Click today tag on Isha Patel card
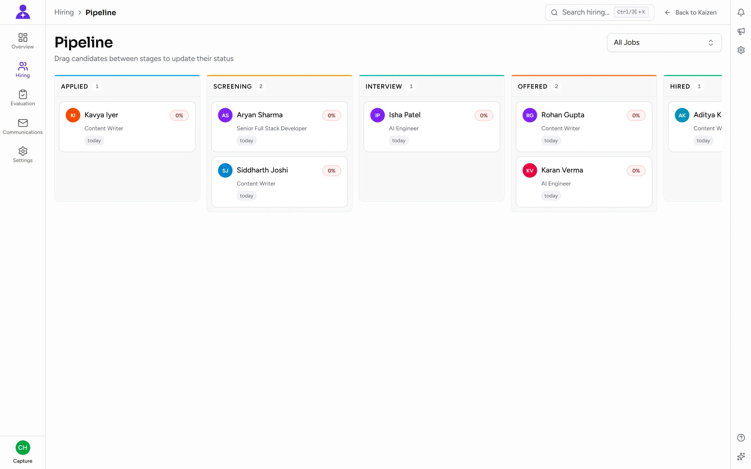 point(399,140)
